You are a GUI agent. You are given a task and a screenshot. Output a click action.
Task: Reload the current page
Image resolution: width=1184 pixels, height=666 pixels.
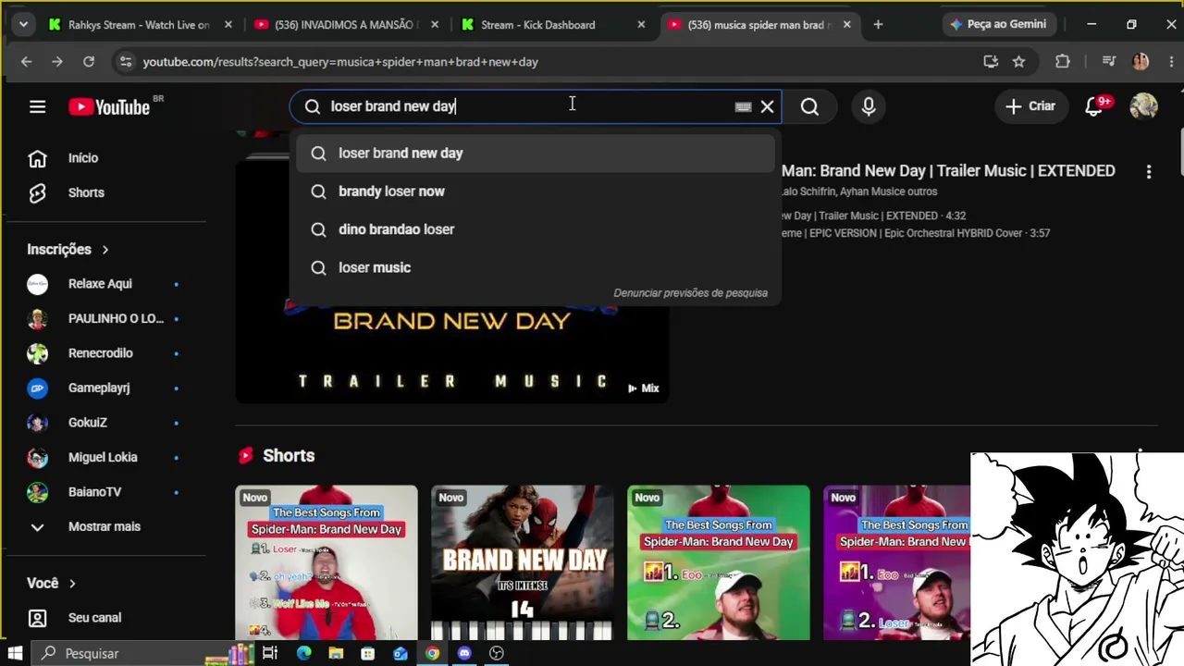tap(89, 62)
